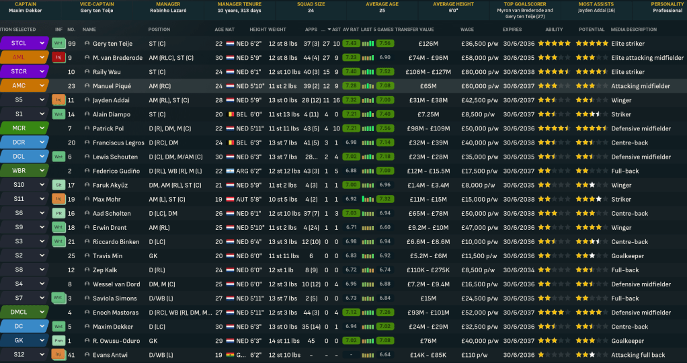
Task: Click the last 5 games form bars for Patrick Pol
Action: [x=367, y=128]
